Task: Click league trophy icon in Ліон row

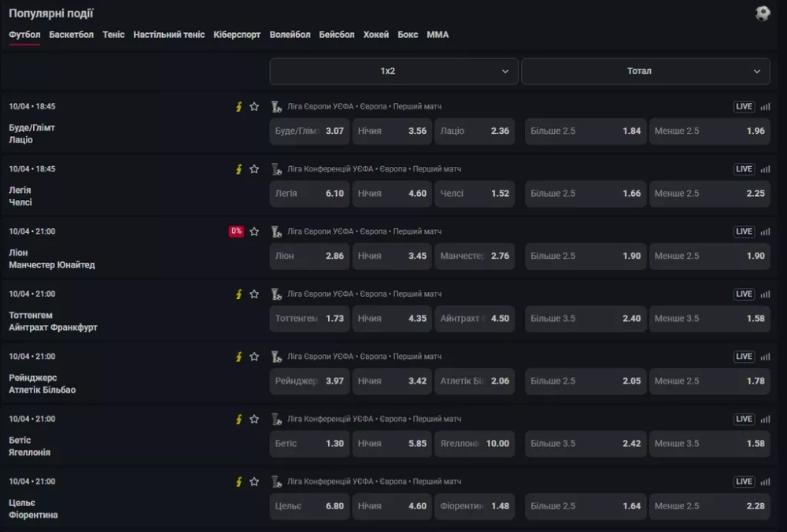Action: (276, 231)
